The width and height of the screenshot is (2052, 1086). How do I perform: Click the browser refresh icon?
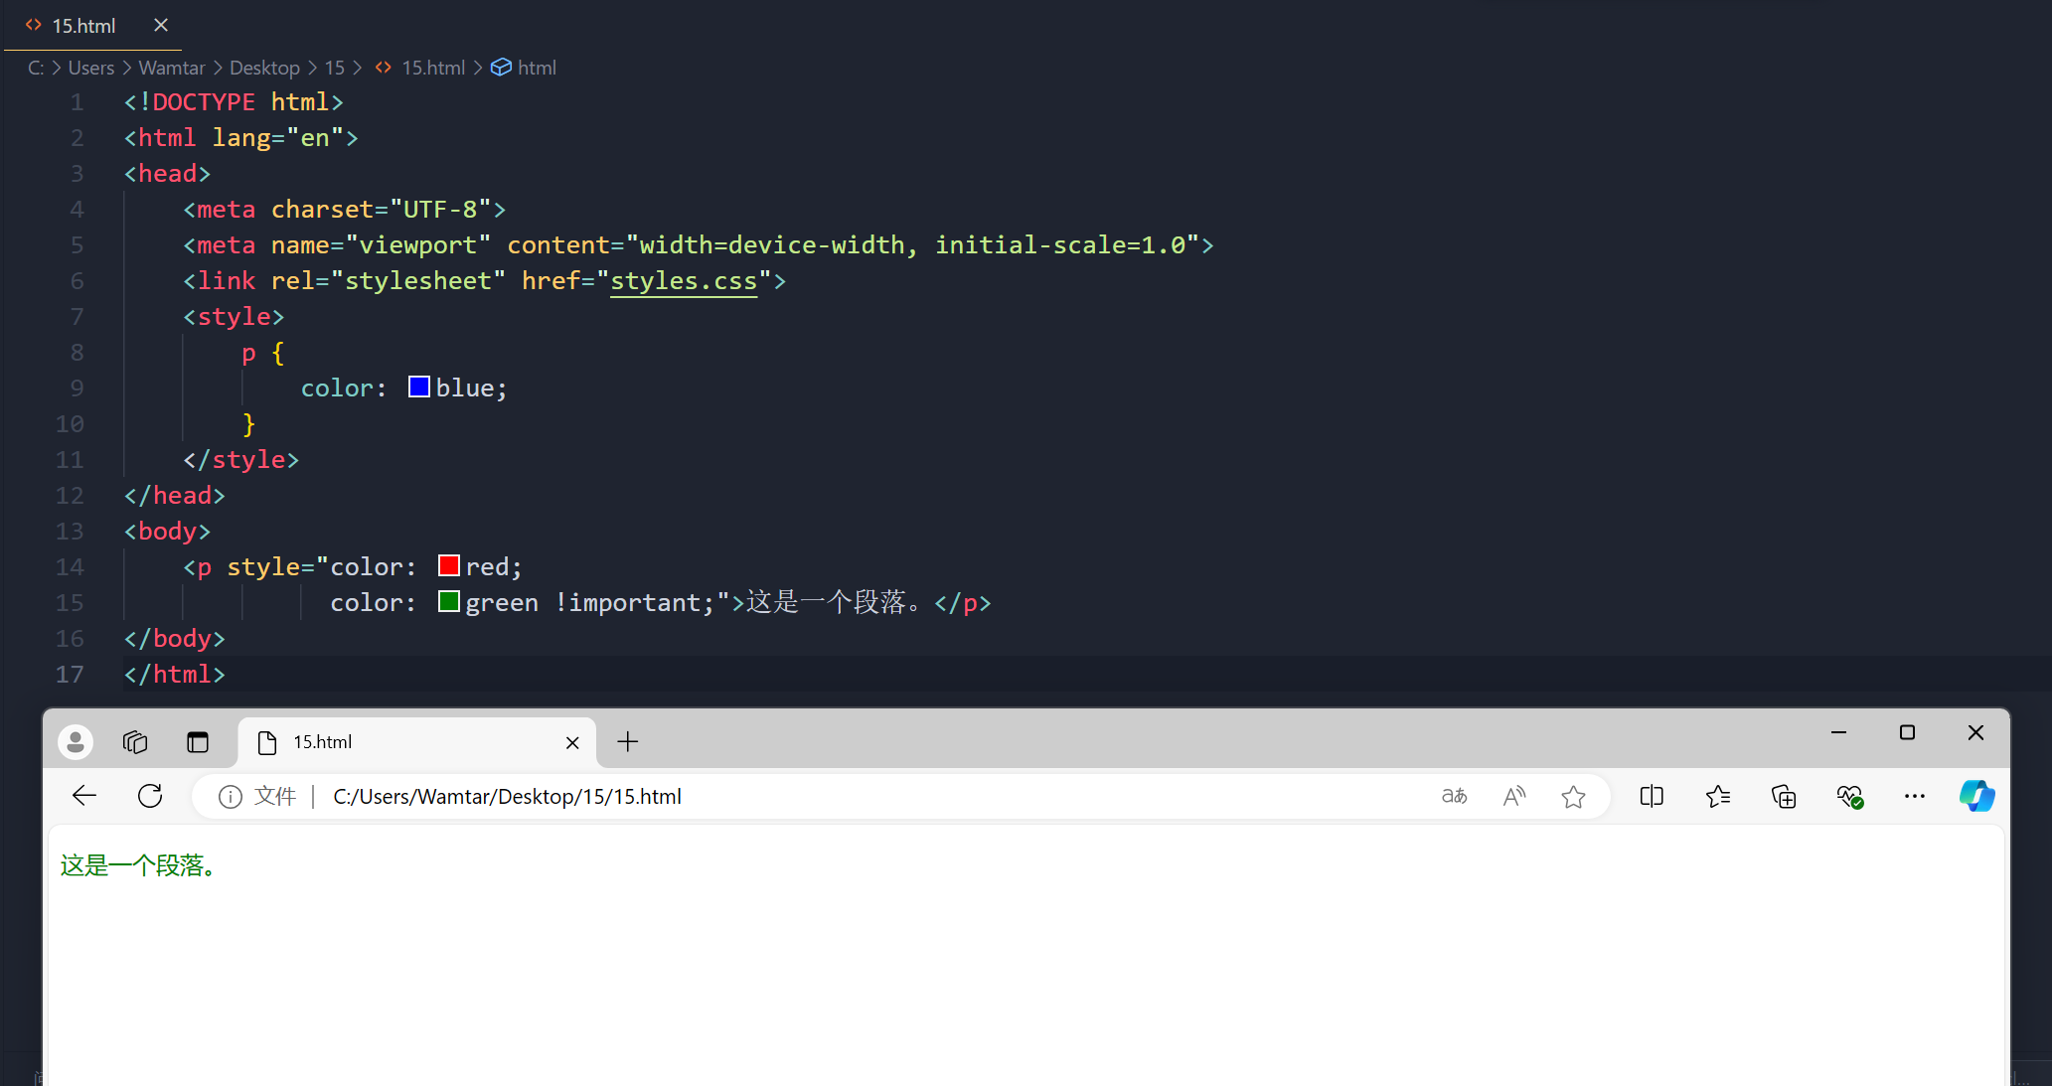(150, 796)
